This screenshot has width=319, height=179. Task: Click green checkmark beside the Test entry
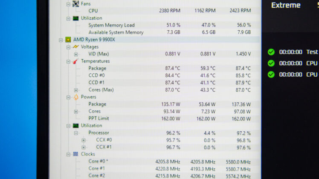click(271, 52)
